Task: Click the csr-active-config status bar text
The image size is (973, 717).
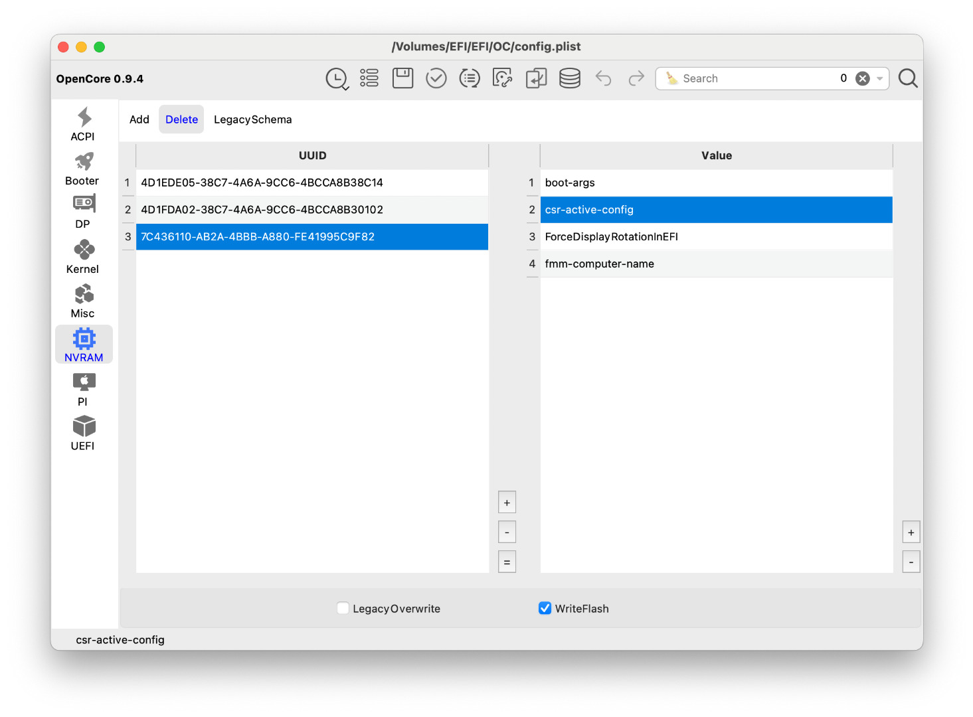Action: click(x=120, y=640)
